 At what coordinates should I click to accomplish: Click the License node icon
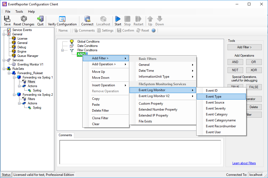[14, 39]
